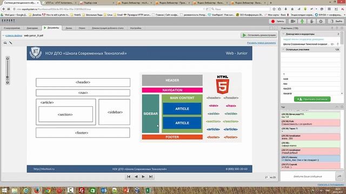Open the settings gear in top toolbar
This screenshot has height=194, width=346.
coord(321,22)
